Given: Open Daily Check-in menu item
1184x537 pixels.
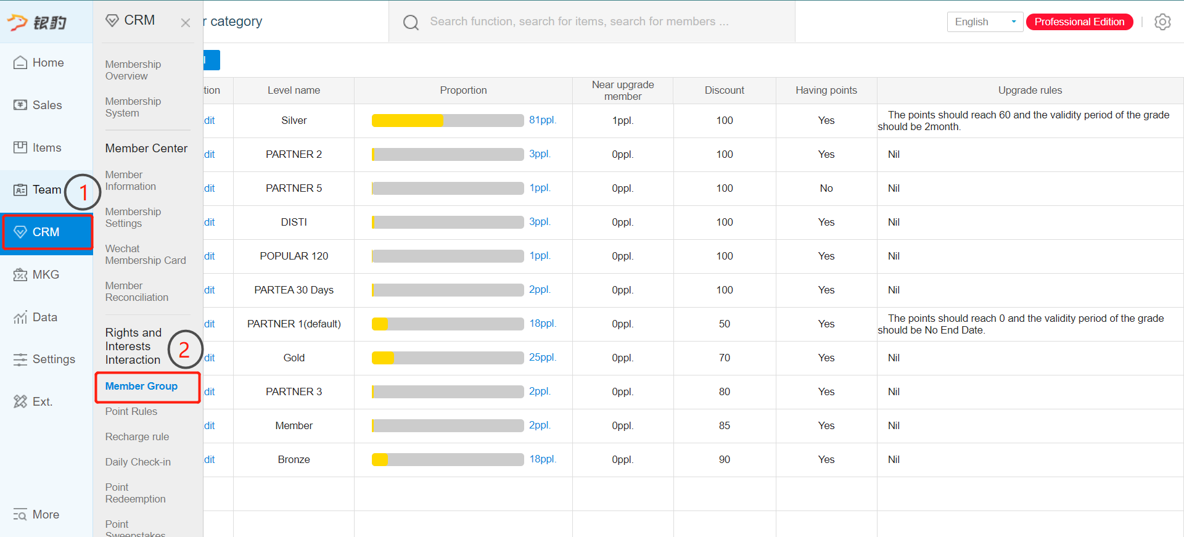Looking at the screenshot, I should coord(138,462).
